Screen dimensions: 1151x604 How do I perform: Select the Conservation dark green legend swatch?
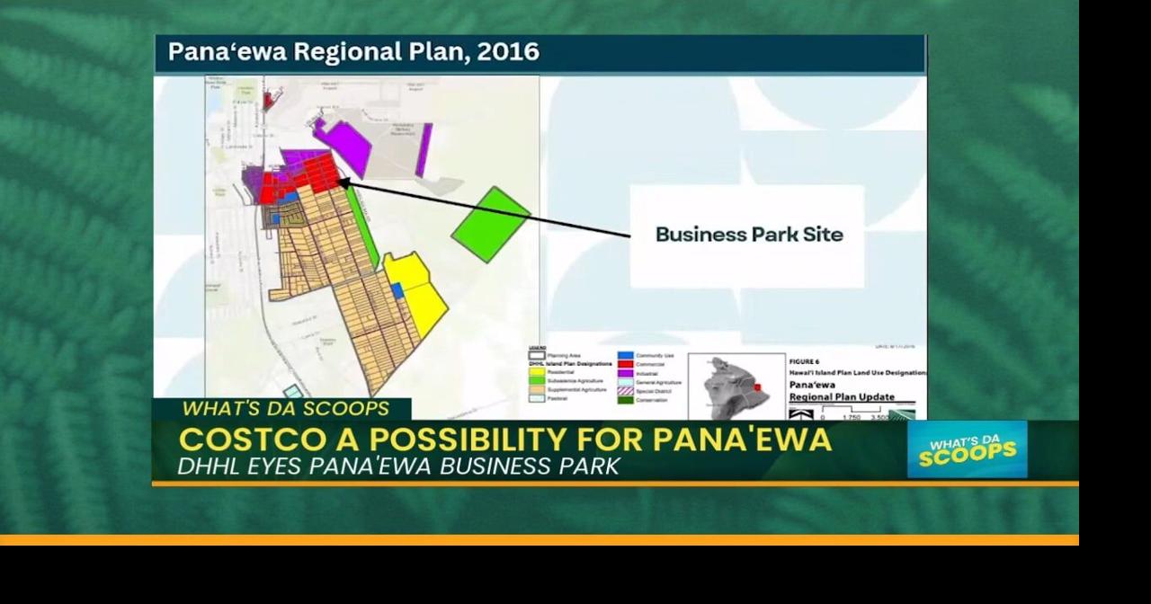click(625, 400)
